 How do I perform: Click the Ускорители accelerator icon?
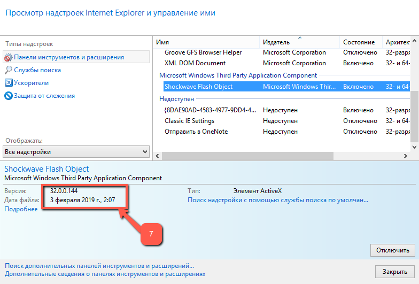(9, 83)
